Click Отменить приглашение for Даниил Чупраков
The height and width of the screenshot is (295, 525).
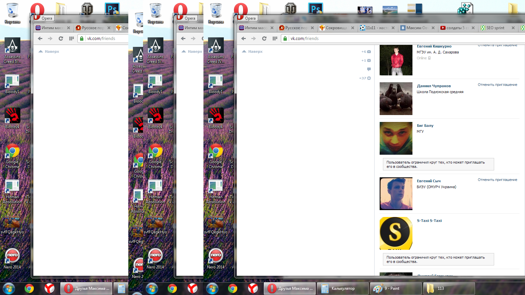(497, 85)
